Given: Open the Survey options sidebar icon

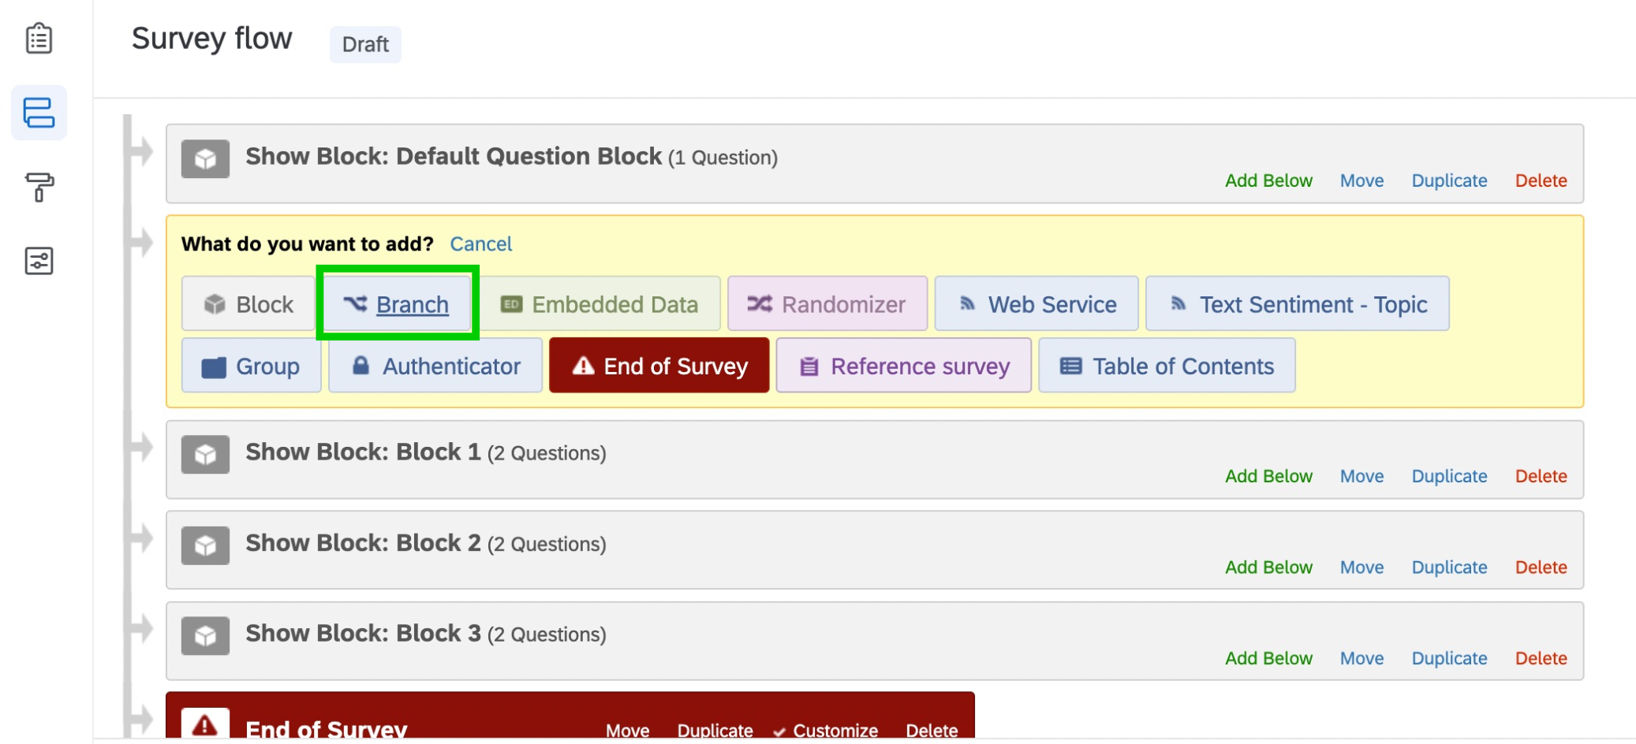Looking at the screenshot, I should pos(39,261).
